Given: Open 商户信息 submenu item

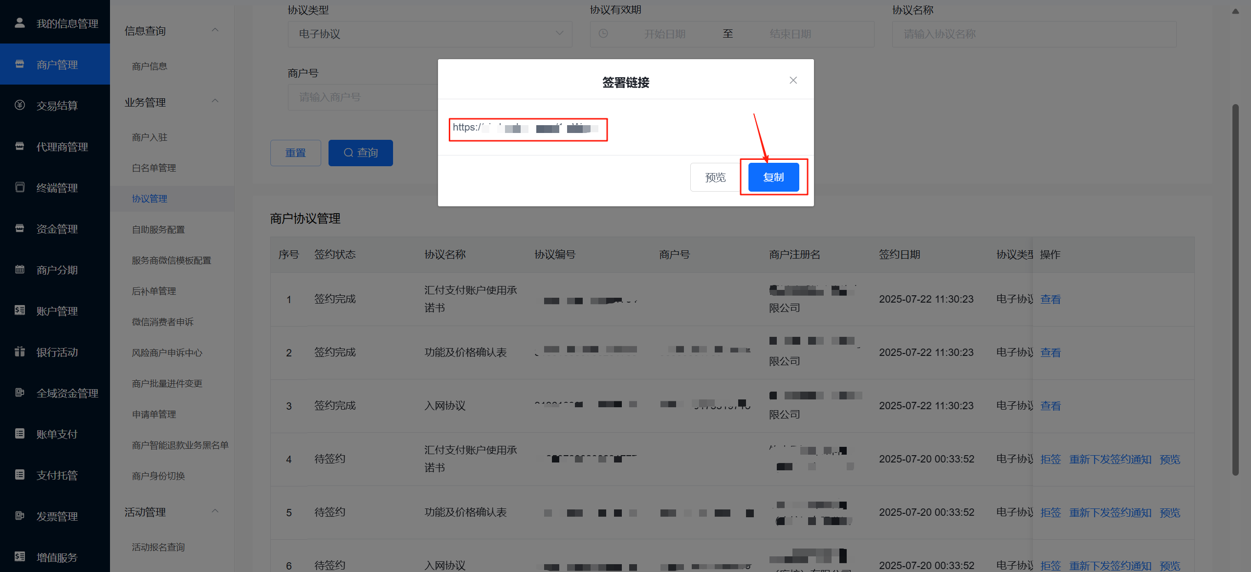Looking at the screenshot, I should (x=150, y=66).
